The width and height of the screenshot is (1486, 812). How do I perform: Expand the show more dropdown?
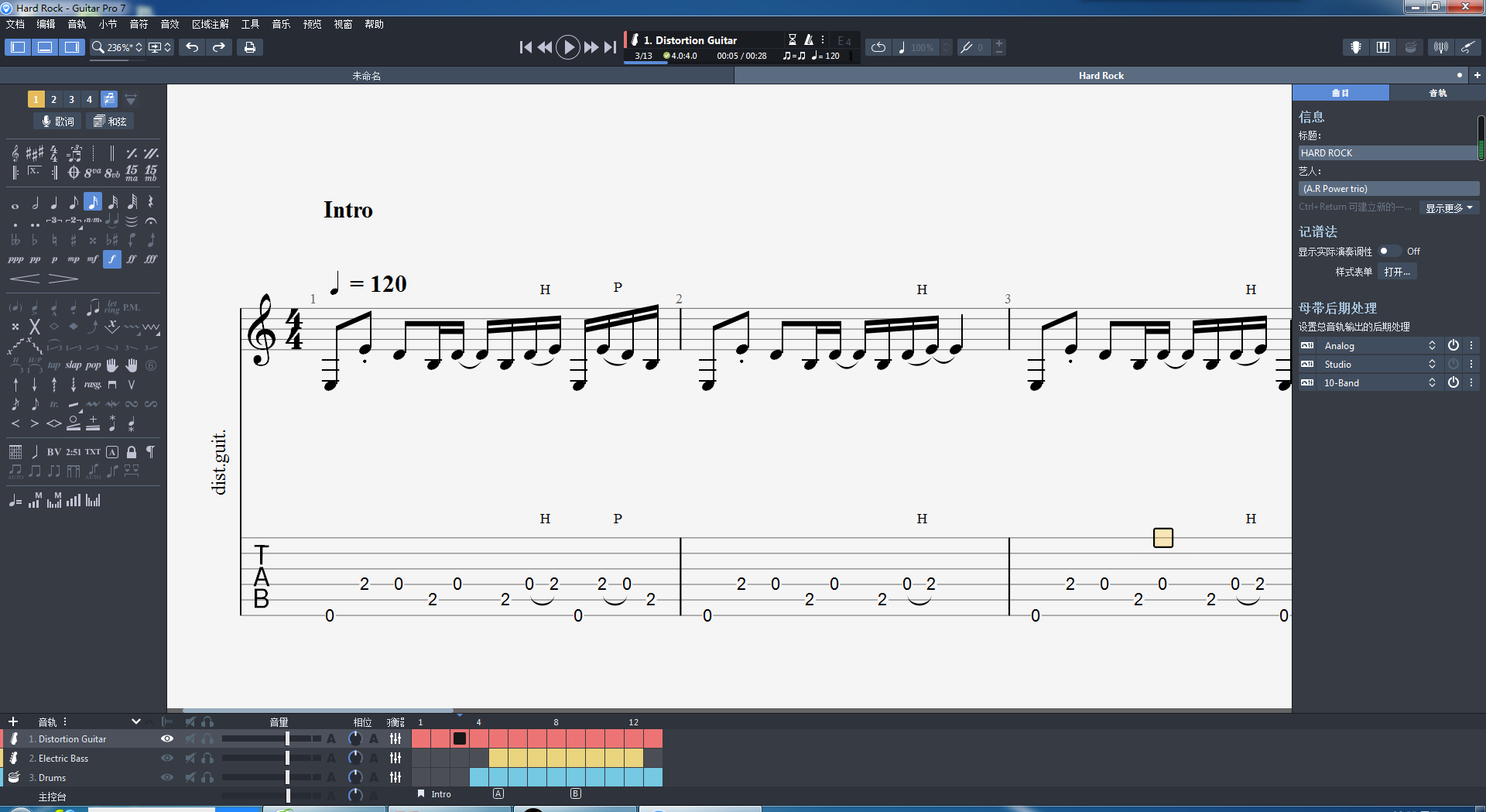click(1449, 208)
